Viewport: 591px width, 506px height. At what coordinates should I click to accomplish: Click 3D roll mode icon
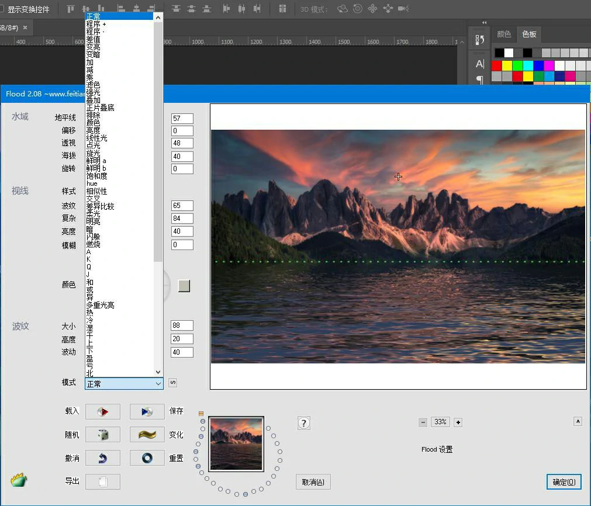[357, 9]
